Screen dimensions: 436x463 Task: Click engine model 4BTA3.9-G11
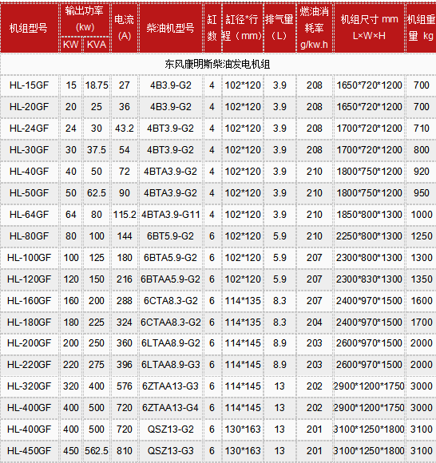click(170, 215)
